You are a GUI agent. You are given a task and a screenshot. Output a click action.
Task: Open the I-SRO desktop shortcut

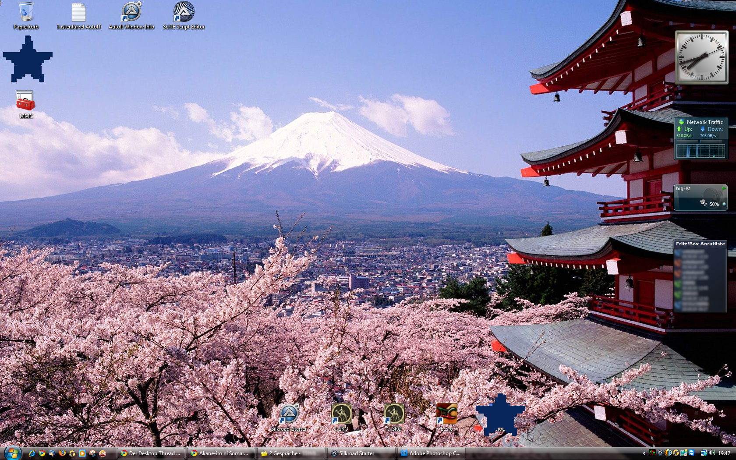tap(341, 414)
